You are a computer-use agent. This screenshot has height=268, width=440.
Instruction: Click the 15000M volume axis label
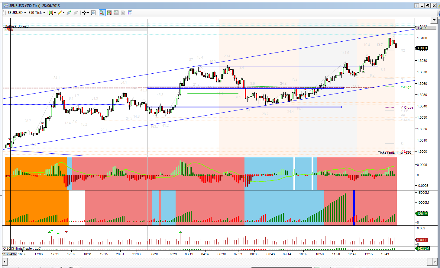pyautogui.click(x=423, y=193)
